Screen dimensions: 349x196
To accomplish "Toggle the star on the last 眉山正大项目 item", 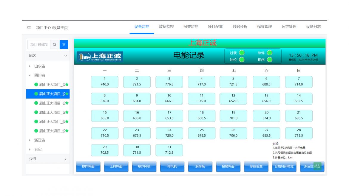I will pos(67,131).
